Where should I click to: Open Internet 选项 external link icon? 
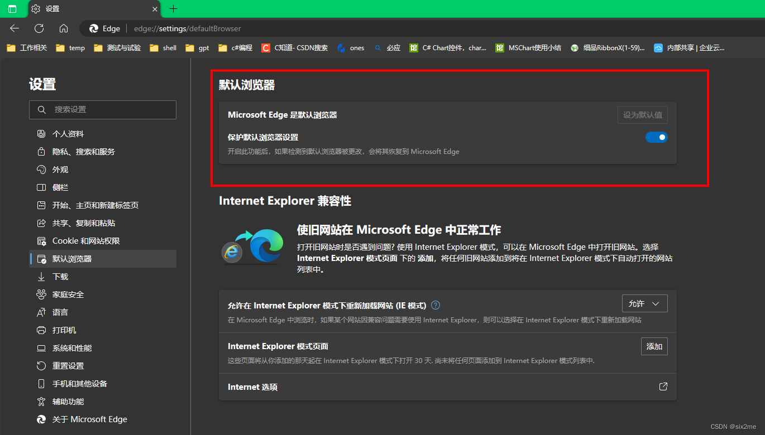(x=663, y=386)
